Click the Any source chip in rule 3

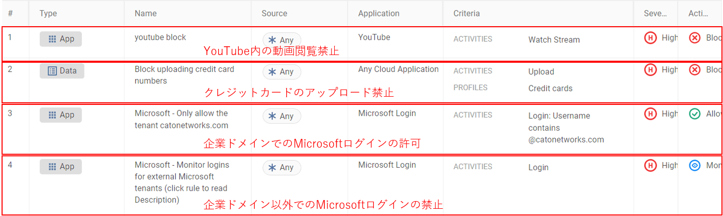click(x=282, y=116)
